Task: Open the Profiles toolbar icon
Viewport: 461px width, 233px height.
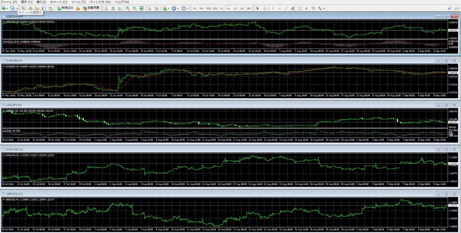Action: click(x=12, y=8)
